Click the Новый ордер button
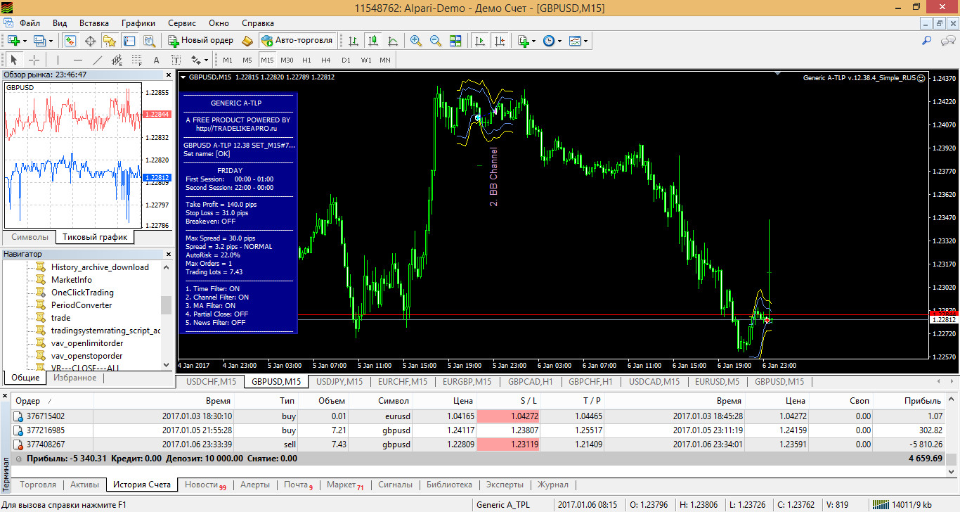Screen dimensions: 960x512 point(202,40)
